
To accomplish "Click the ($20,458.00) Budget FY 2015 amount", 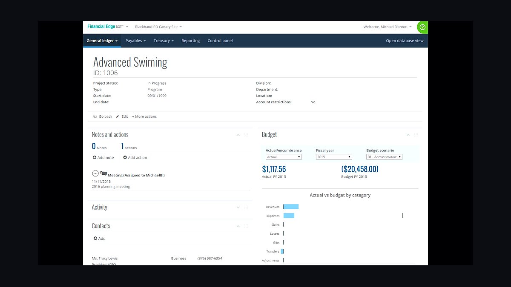I will coord(360,169).
